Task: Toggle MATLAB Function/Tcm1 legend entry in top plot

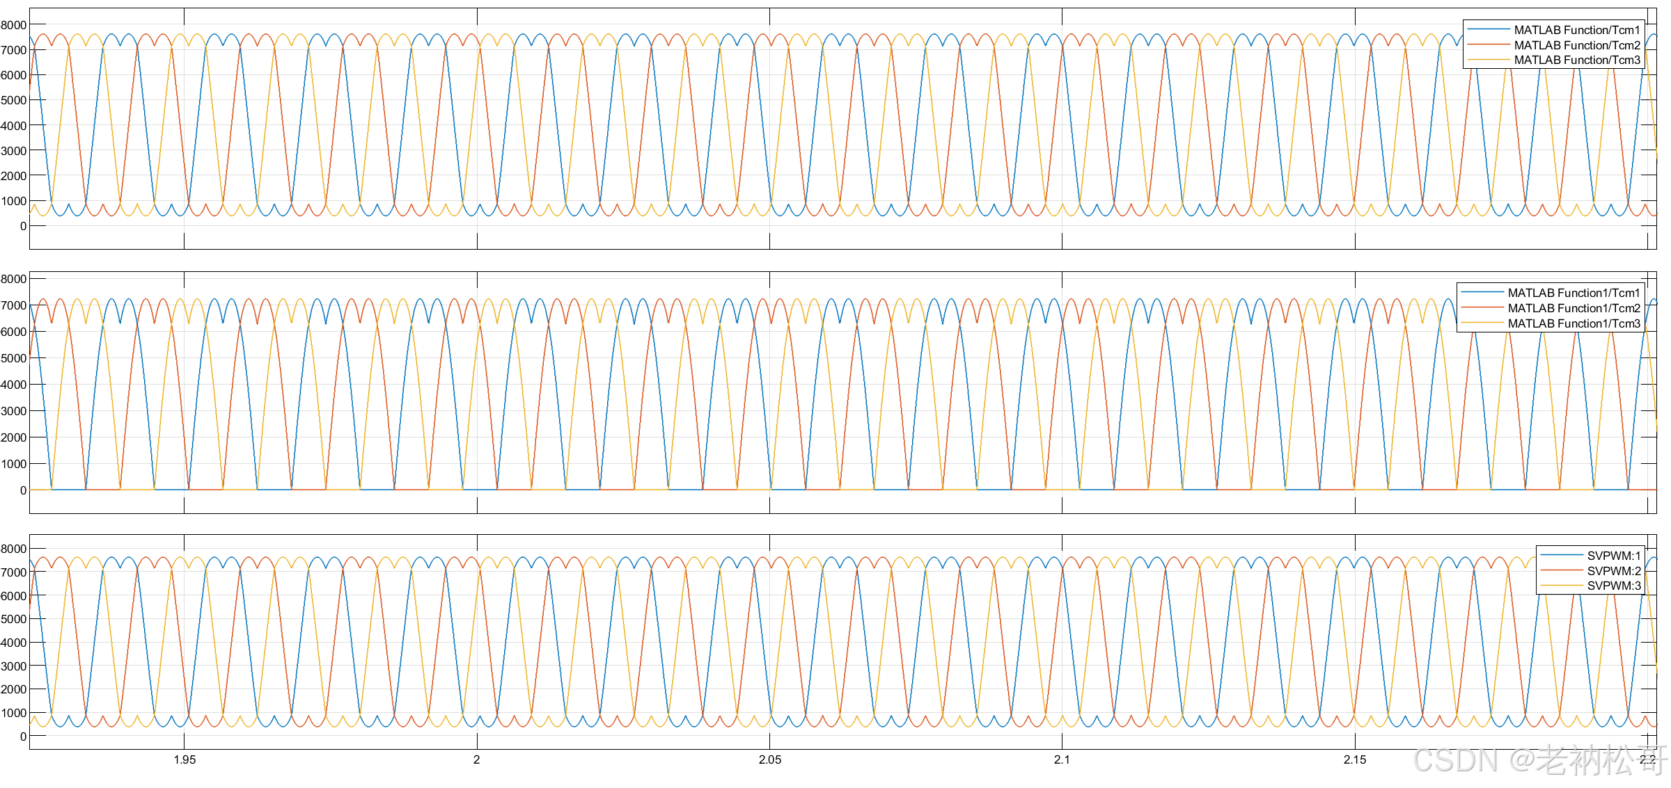Action: (x=1576, y=30)
